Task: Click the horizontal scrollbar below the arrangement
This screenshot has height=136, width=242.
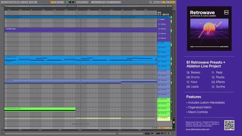Action: pos(60,133)
